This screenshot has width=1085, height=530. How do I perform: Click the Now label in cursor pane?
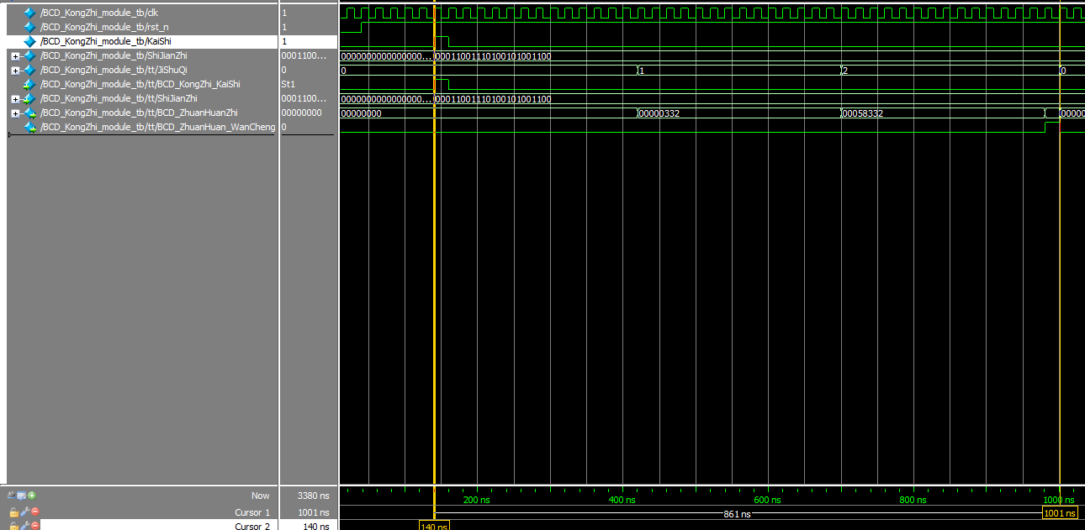coord(261,496)
